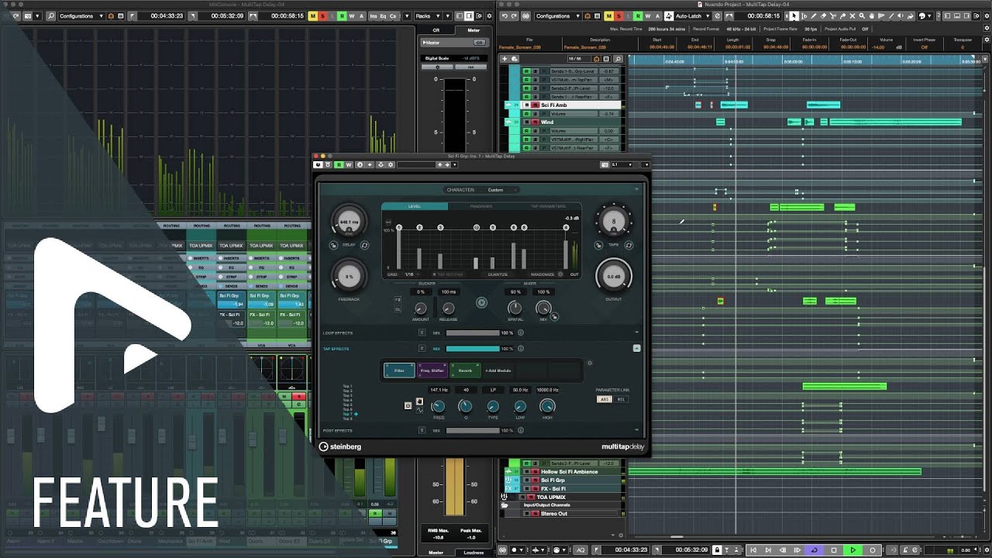Image resolution: width=992 pixels, height=558 pixels.
Task: Click the tempo sync icon beside DELAY knob
Action: [x=364, y=245]
